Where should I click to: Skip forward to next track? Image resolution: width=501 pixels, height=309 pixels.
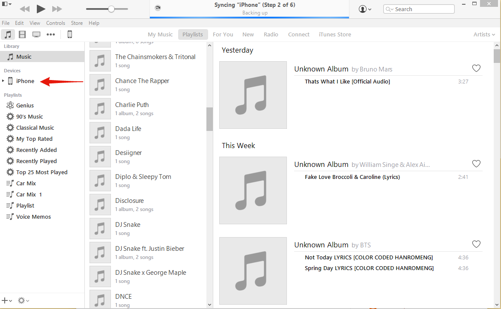click(x=57, y=9)
